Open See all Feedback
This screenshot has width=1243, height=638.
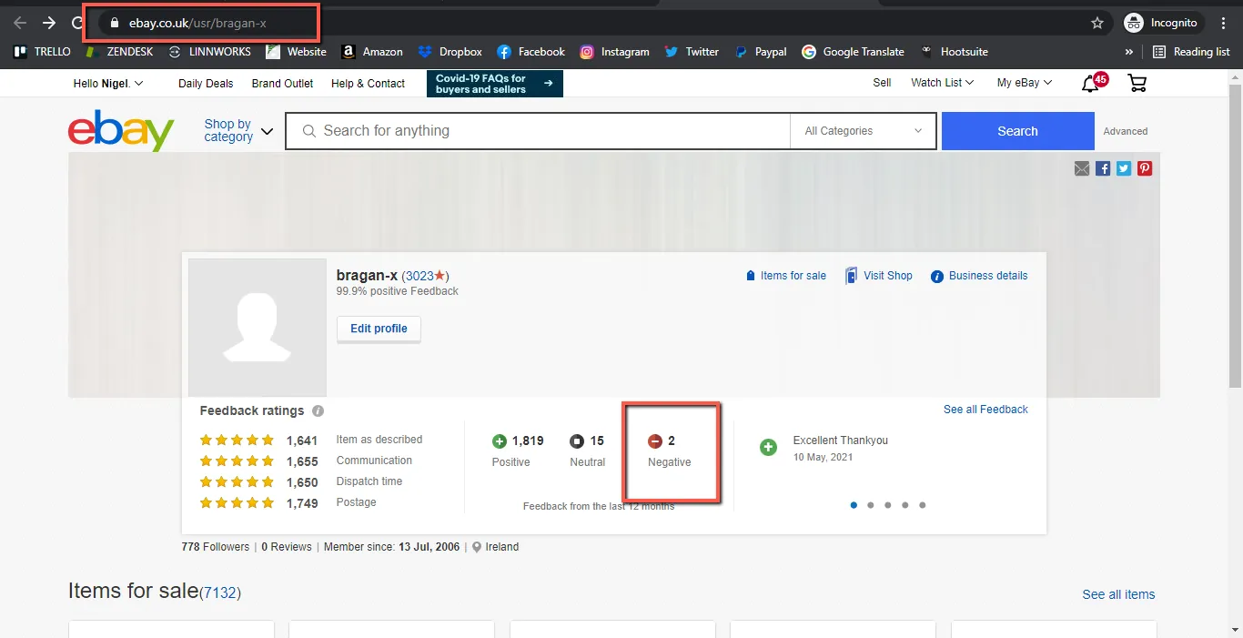click(985, 410)
